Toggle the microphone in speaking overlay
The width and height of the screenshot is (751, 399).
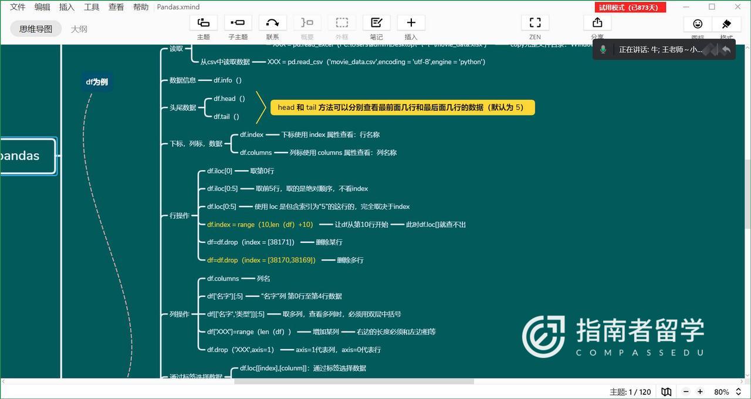pos(603,49)
